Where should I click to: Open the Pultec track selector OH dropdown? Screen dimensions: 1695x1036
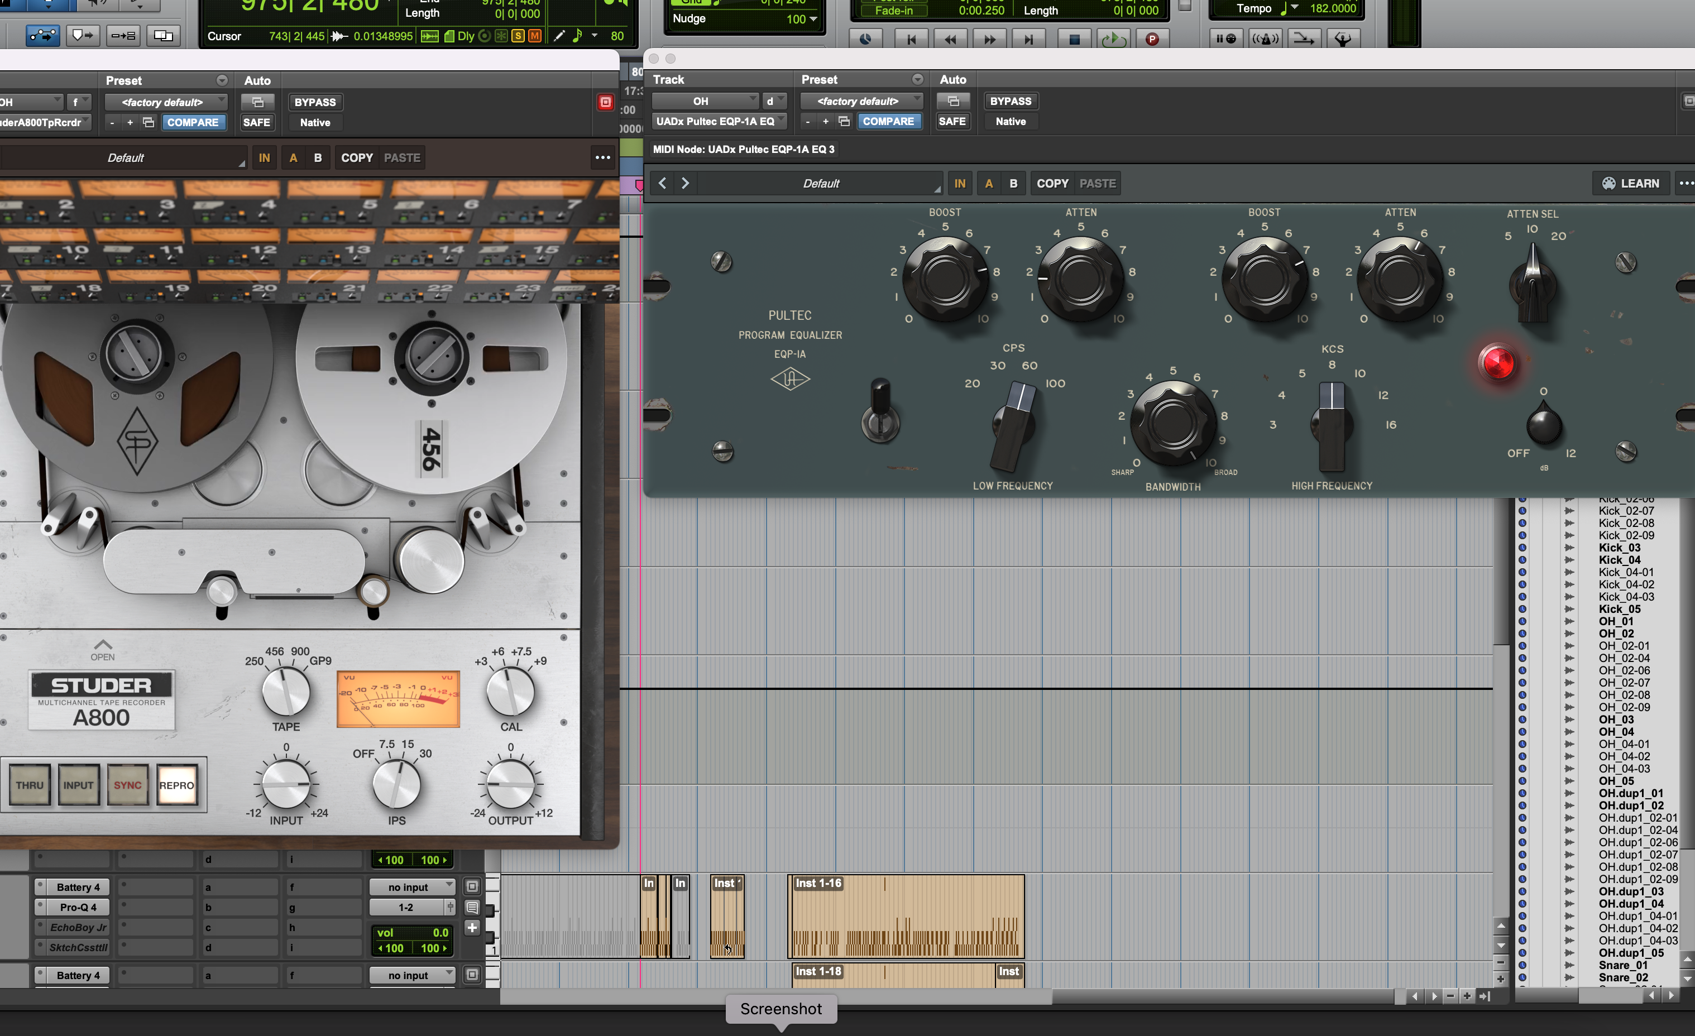[705, 101]
